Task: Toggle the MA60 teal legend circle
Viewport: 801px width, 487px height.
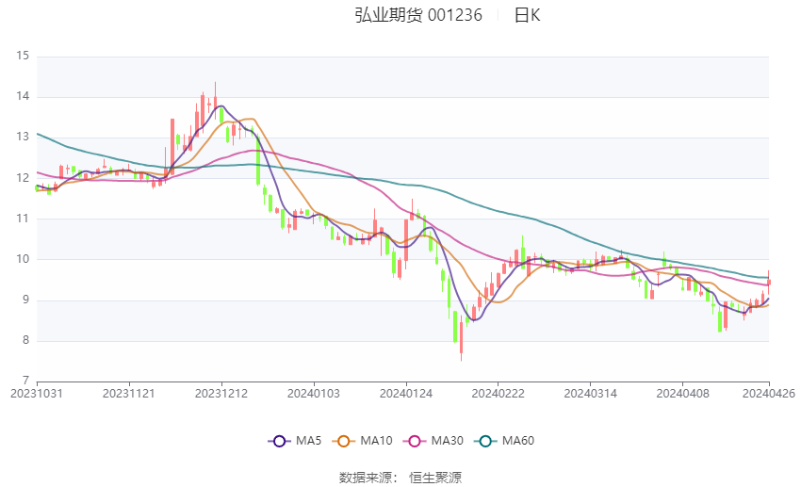Action: pyautogui.click(x=485, y=441)
